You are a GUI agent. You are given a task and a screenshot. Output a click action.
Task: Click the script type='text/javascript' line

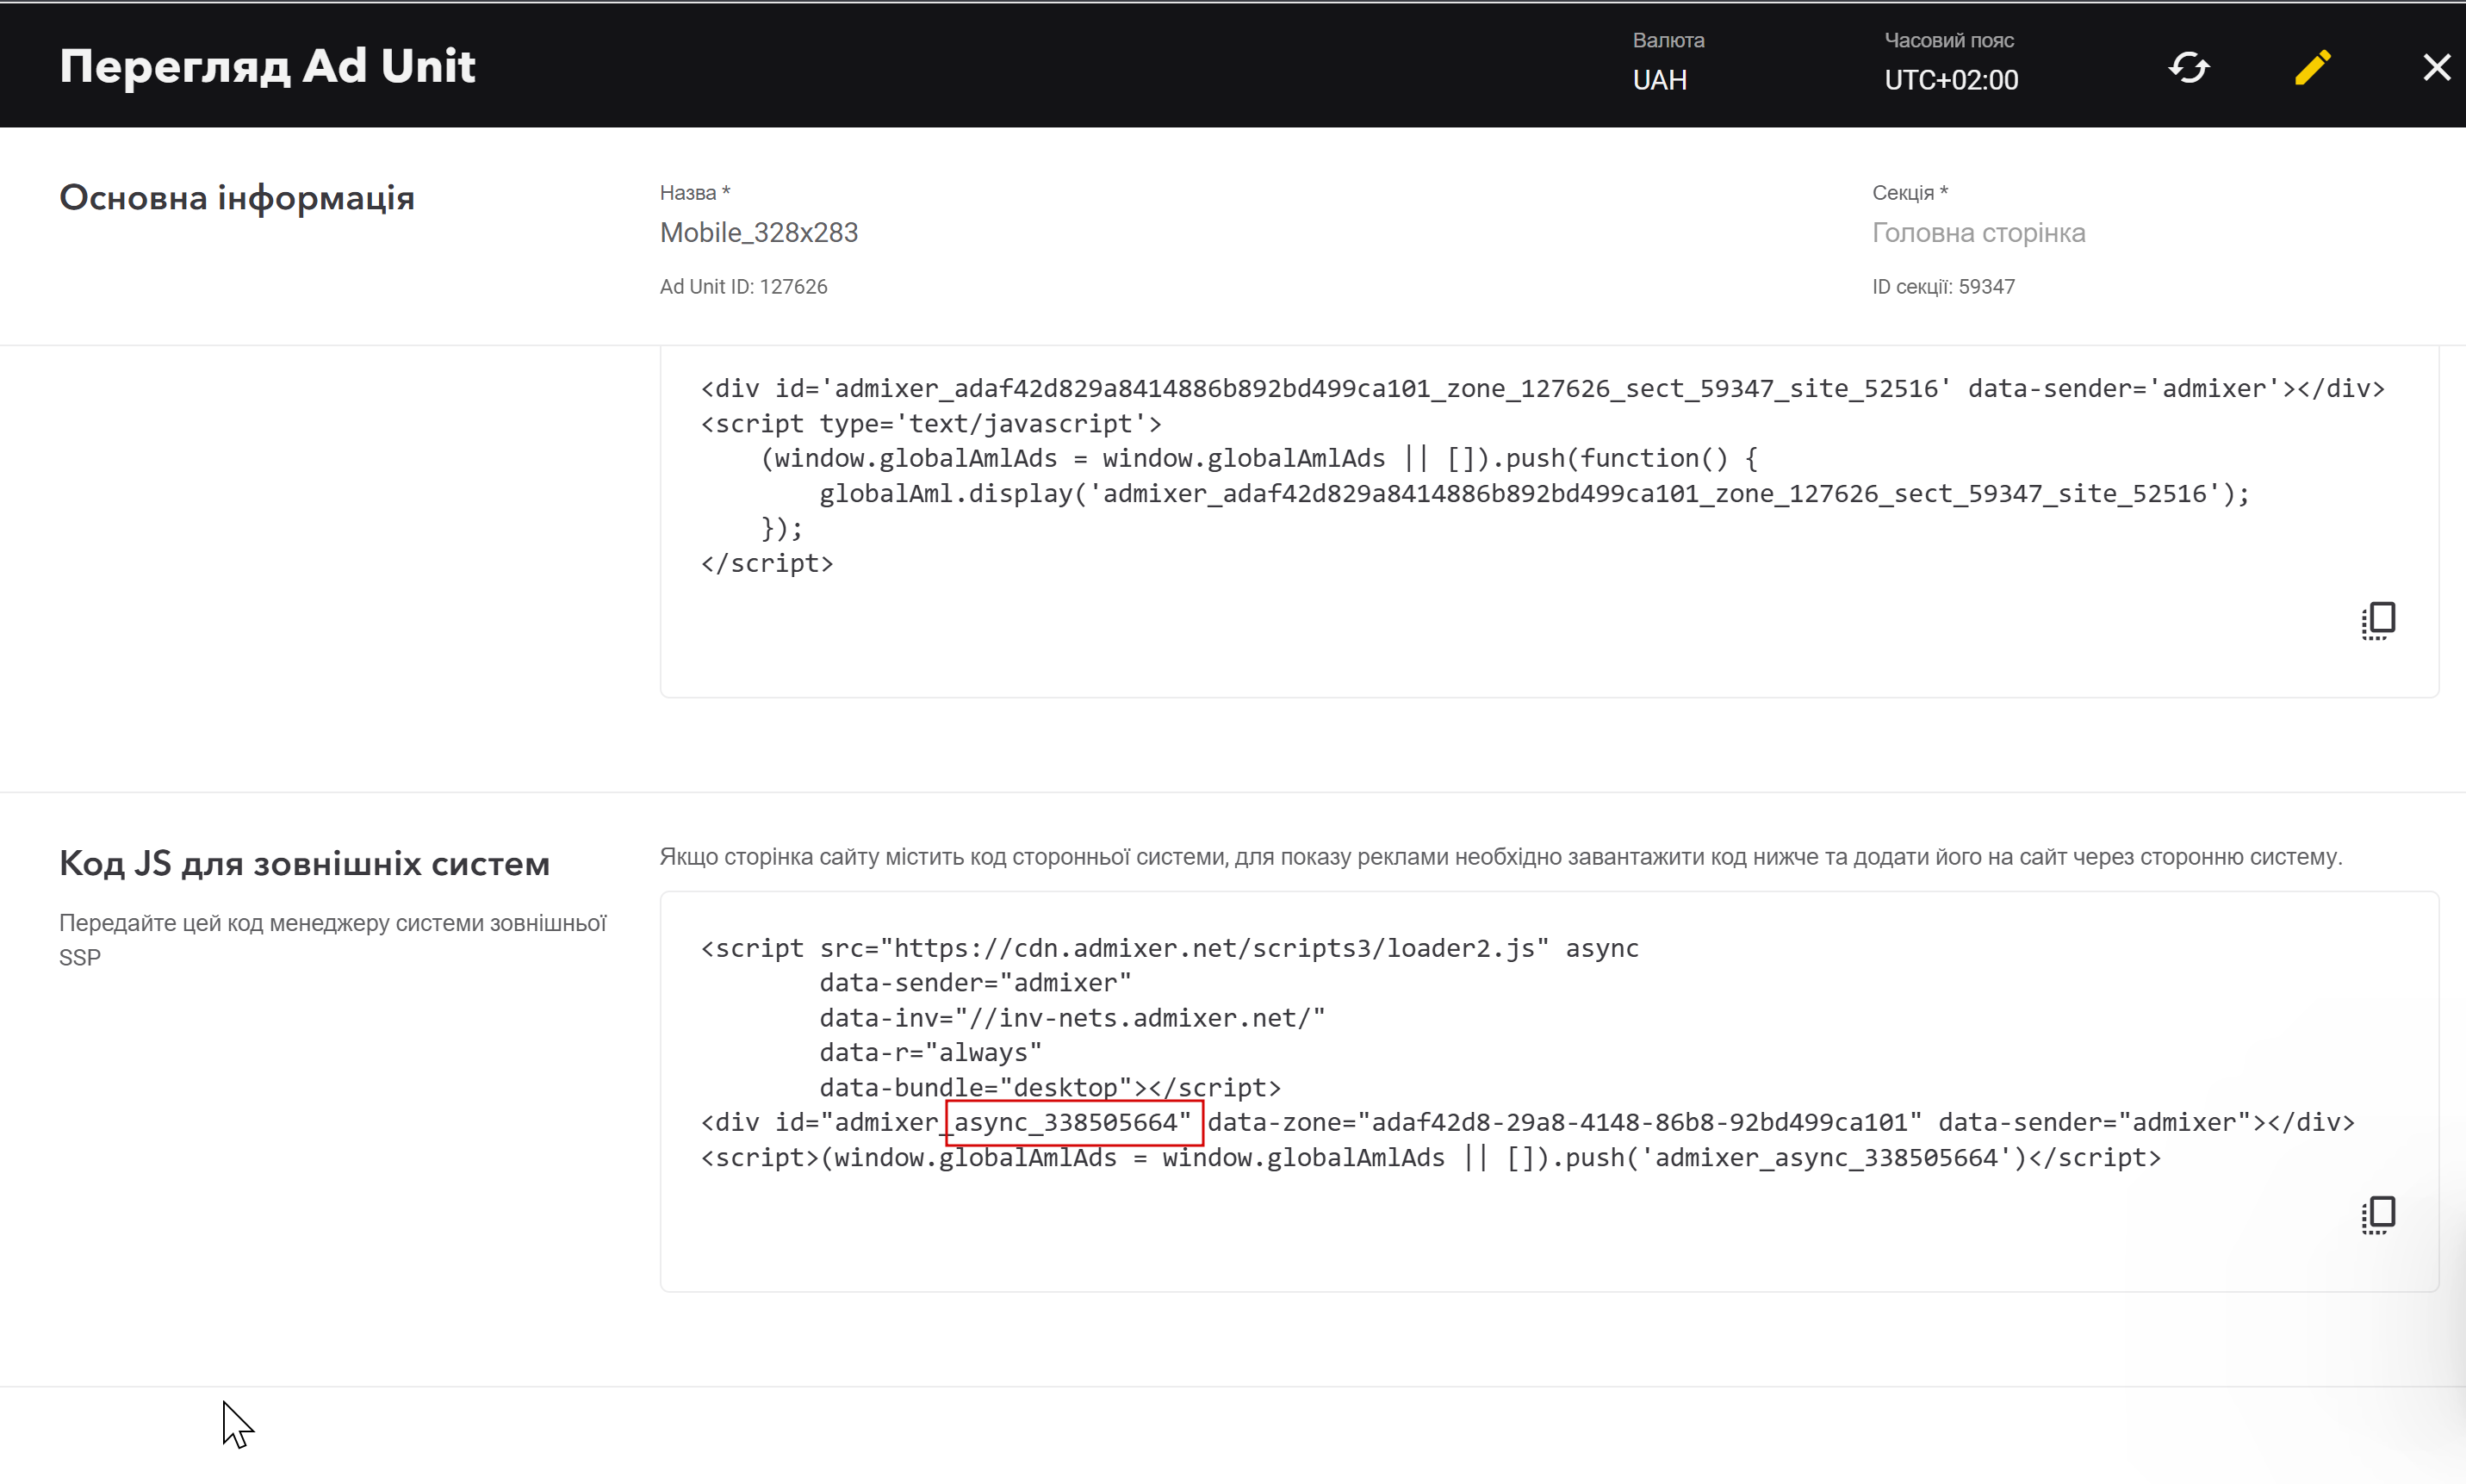(931, 423)
